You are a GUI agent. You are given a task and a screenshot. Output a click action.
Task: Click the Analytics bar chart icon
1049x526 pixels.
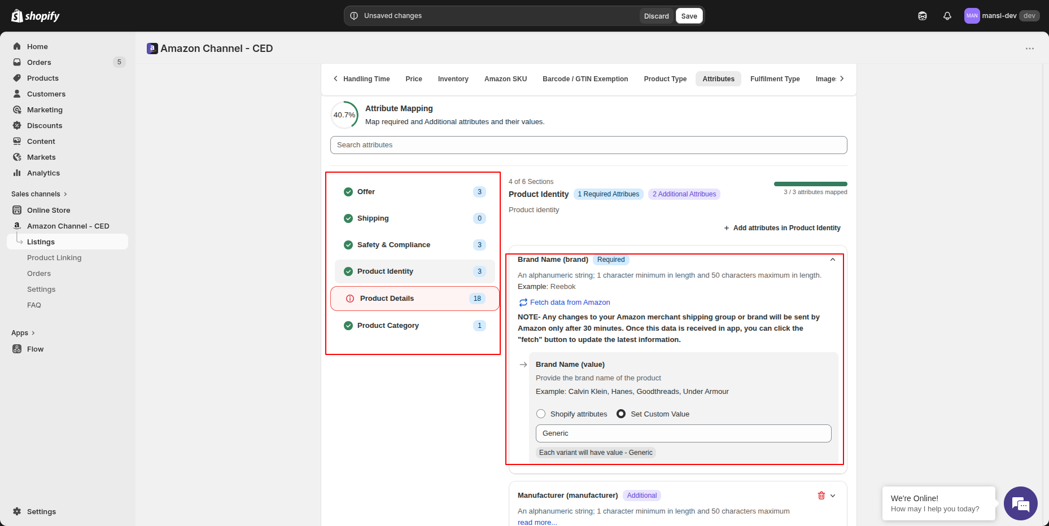tap(17, 173)
